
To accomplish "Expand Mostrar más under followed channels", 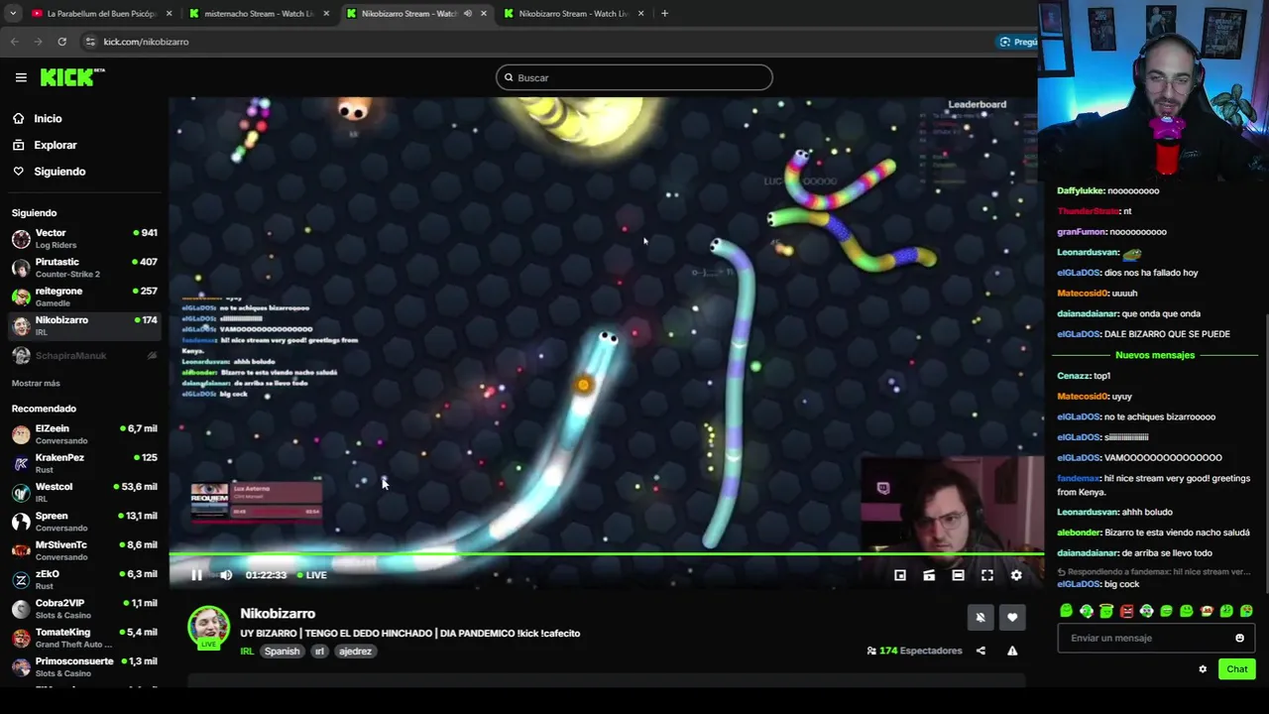I will (36, 383).
